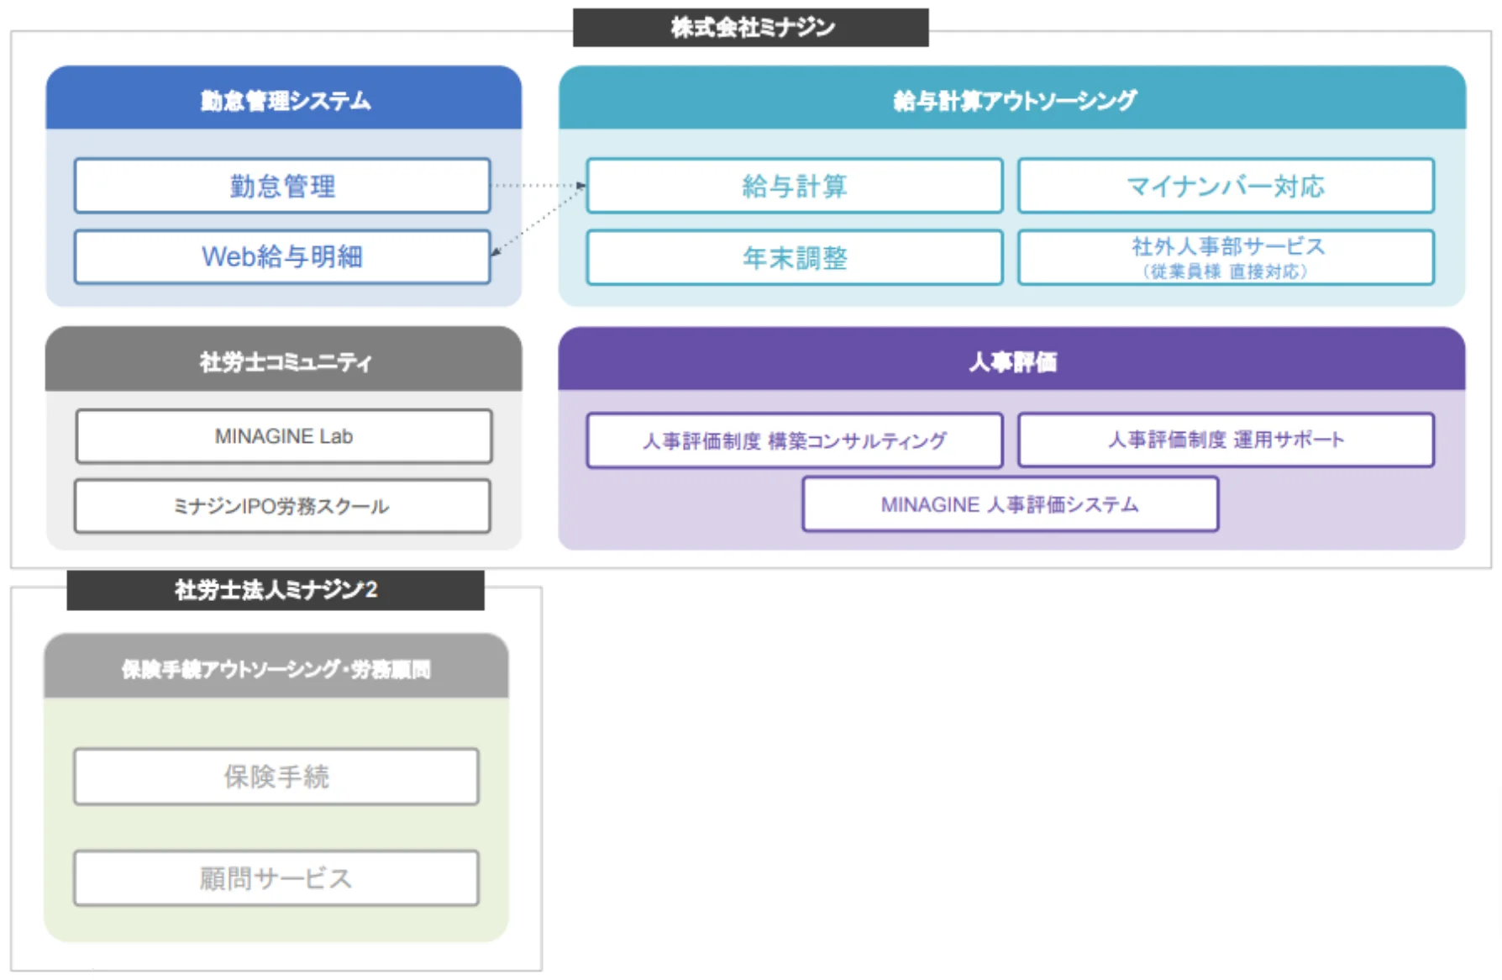The image size is (1502, 980).
Task: Open the 顧問サービス box
Action: [276, 878]
